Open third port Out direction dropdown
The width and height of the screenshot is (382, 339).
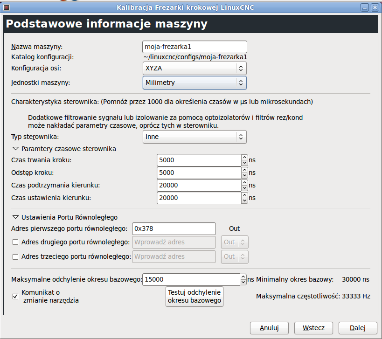click(x=235, y=256)
